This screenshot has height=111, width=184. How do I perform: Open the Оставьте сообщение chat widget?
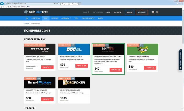coord(180,60)
